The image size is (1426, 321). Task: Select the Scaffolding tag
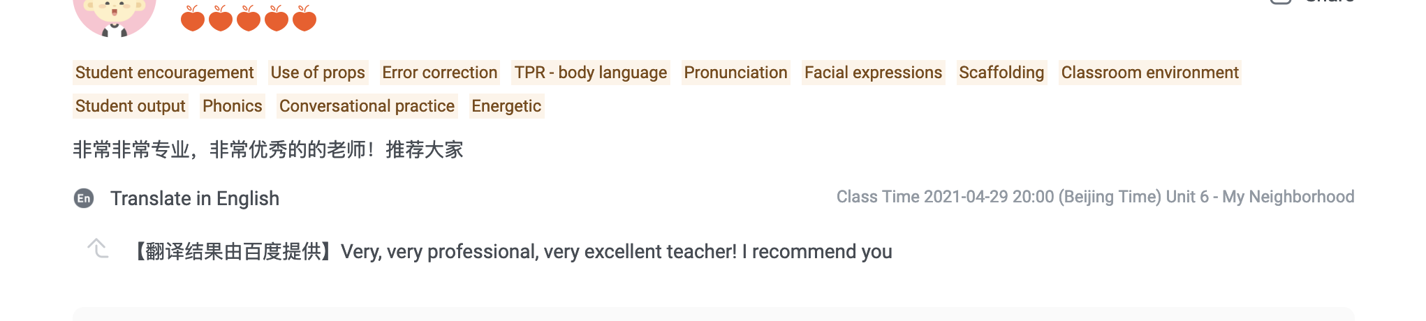[1001, 73]
